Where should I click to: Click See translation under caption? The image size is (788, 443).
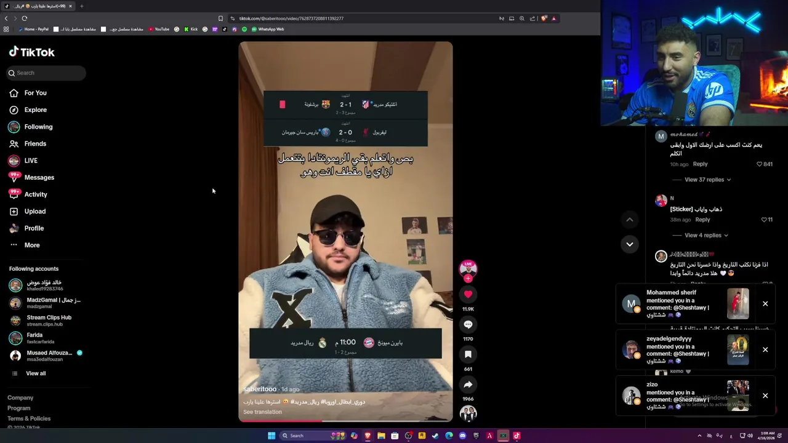(262, 412)
